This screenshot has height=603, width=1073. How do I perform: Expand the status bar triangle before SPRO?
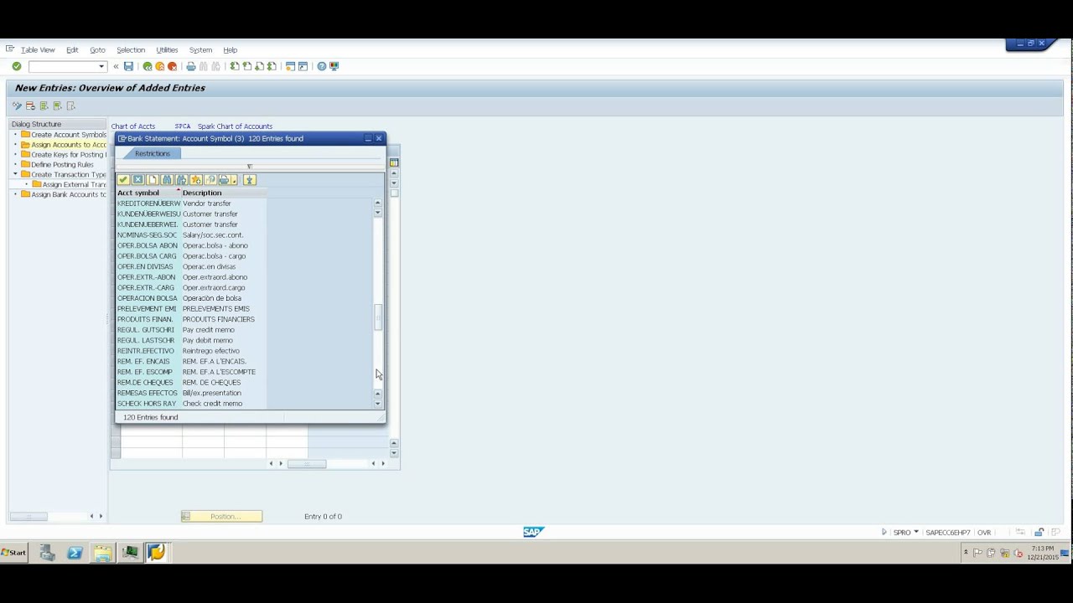point(884,532)
